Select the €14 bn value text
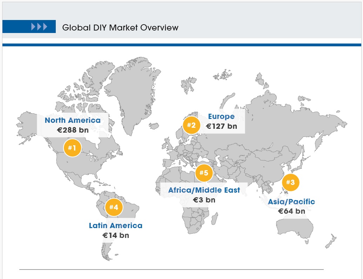363x279 pixels. [116, 235]
